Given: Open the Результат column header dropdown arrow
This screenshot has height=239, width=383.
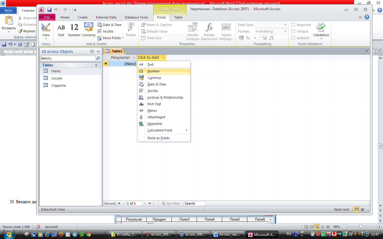Looking at the screenshot, I should point(134,58).
